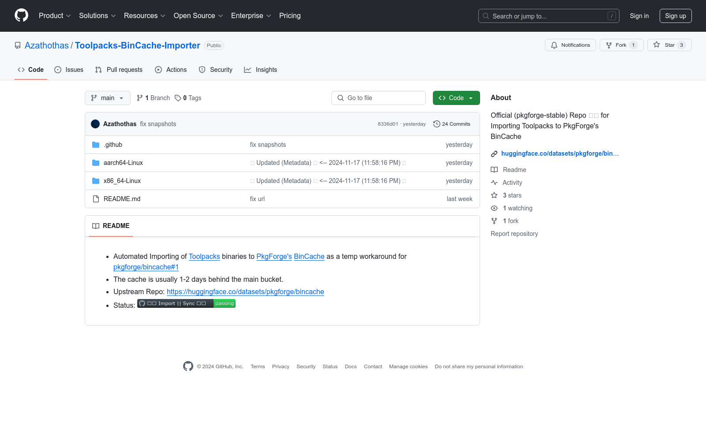This screenshot has height=441, width=706.
Task: Open the Code tab
Action: (30, 70)
